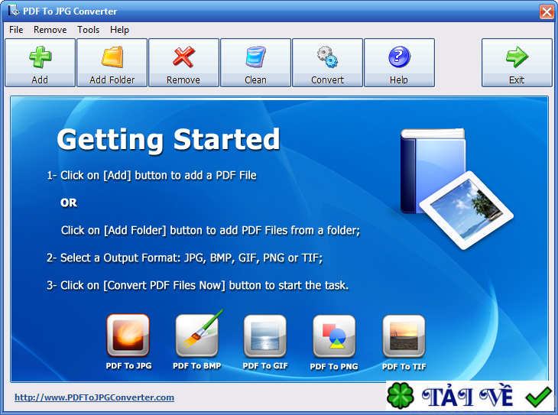Image resolution: width=558 pixels, height=415 pixels.
Task: Click the book and photo illustration
Action: [456, 188]
